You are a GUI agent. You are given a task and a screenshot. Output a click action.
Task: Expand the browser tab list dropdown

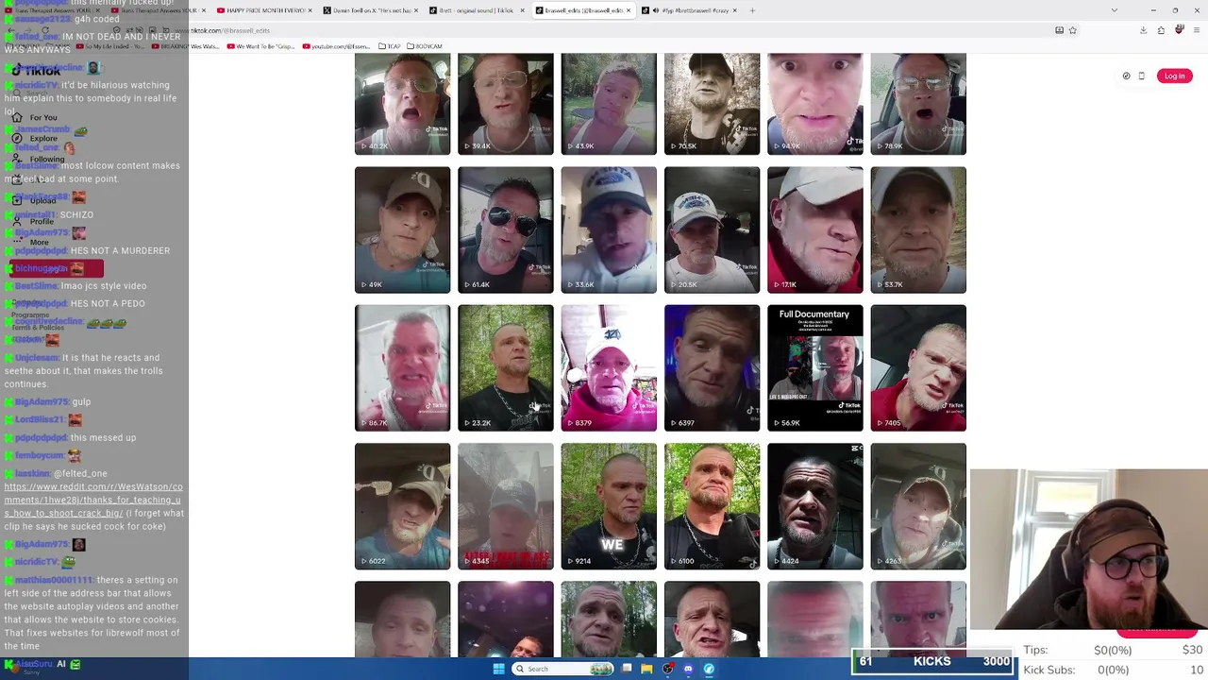1114,10
